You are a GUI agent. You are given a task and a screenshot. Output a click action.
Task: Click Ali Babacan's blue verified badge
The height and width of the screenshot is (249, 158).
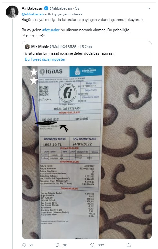click(46, 8)
